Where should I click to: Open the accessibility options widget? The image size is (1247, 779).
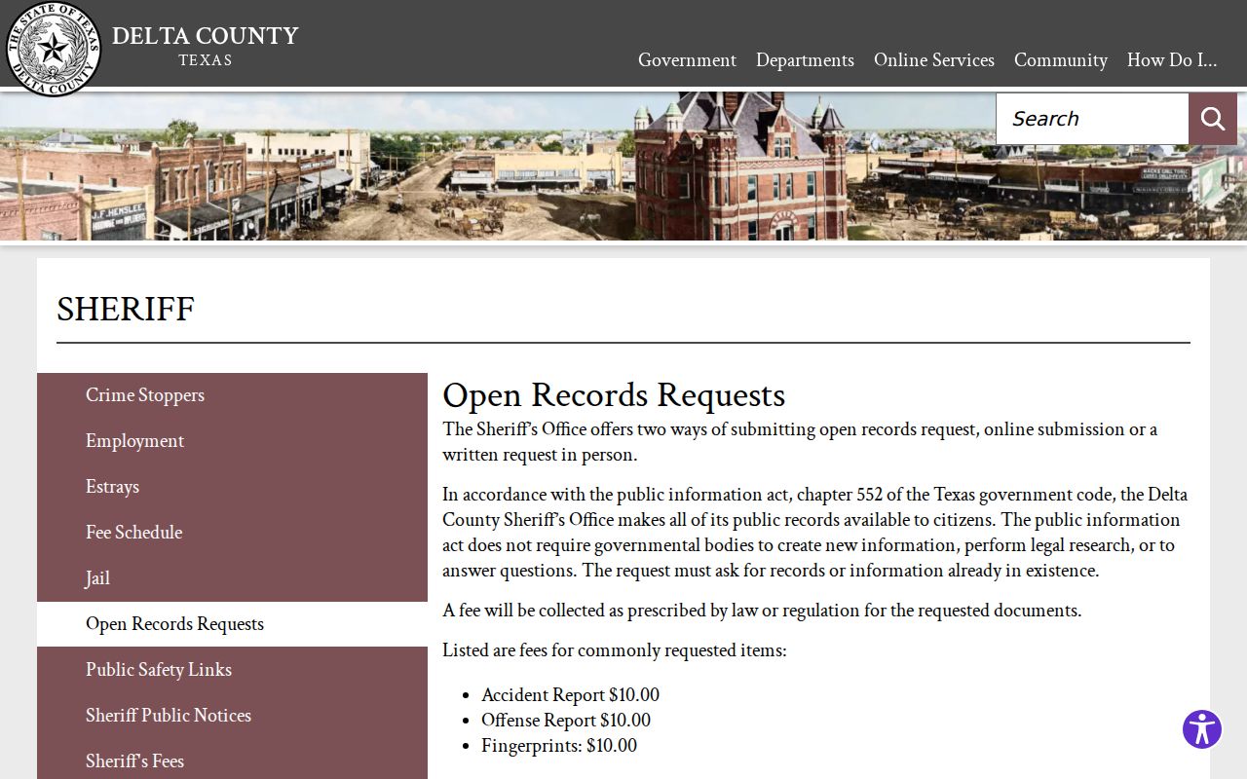(x=1202, y=729)
